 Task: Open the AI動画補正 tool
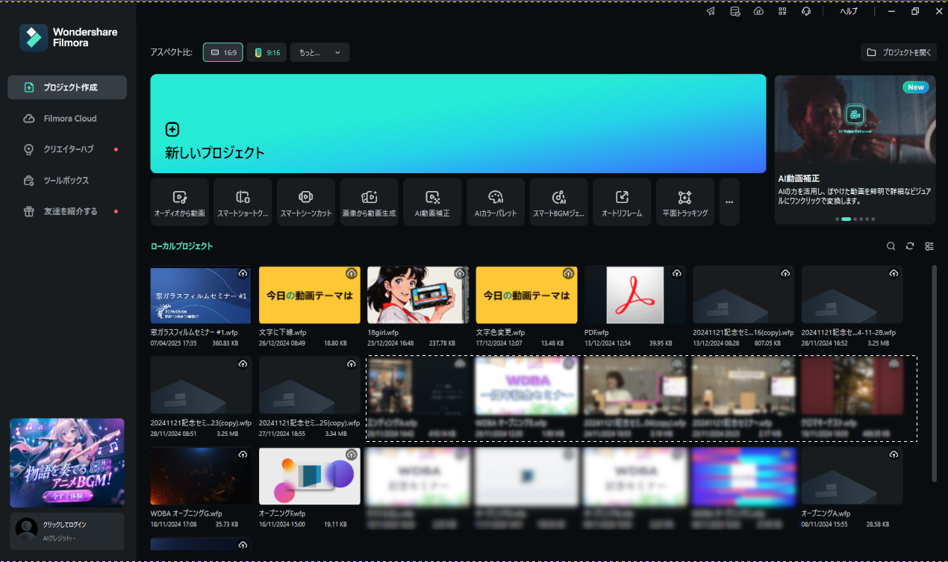pyautogui.click(x=432, y=202)
